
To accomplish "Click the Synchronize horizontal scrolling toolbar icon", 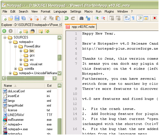I will pos(118,18).
